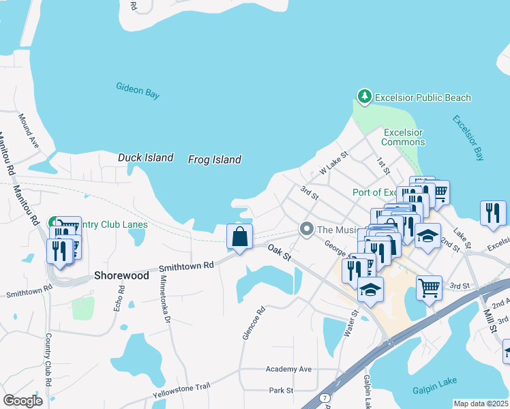Click the shopping bag marker on Oak St
510x409 pixels.
tap(239, 238)
